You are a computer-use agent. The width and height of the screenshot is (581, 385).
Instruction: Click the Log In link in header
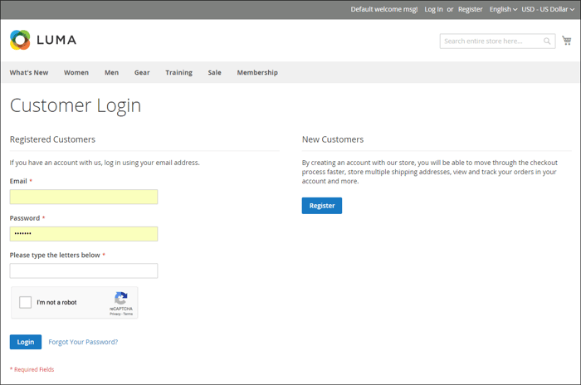coord(433,9)
